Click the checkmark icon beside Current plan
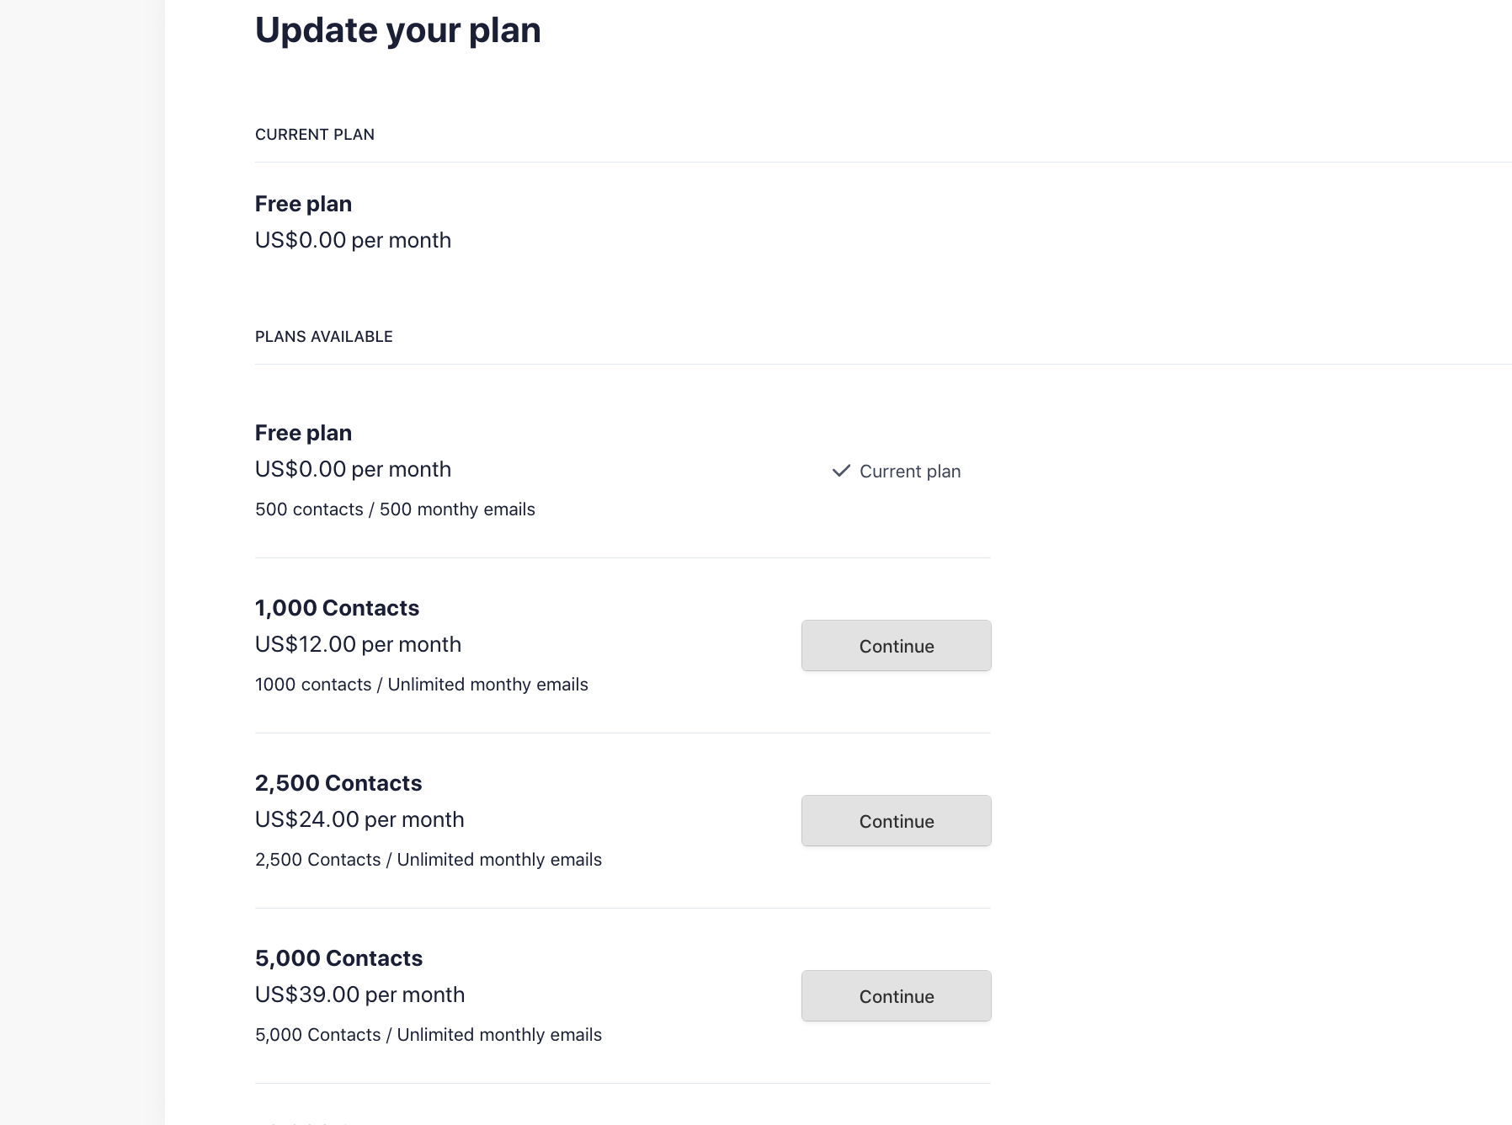Image resolution: width=1512 pixels, height=1125 pixels. [840, 471]
